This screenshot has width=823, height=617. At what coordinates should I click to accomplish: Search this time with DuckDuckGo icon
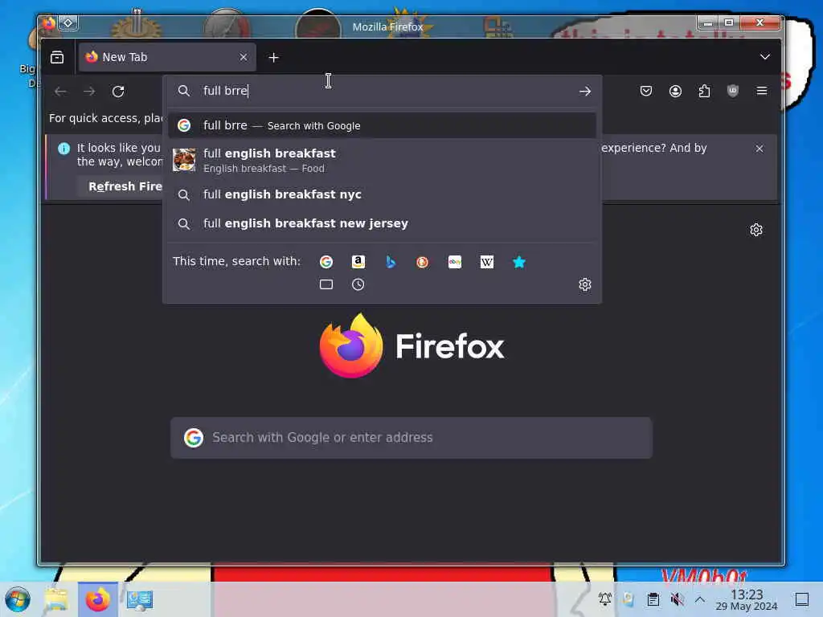(x=423, y=262)
